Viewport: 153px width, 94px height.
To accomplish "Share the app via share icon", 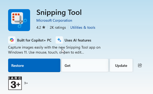I will coord(140,65).
